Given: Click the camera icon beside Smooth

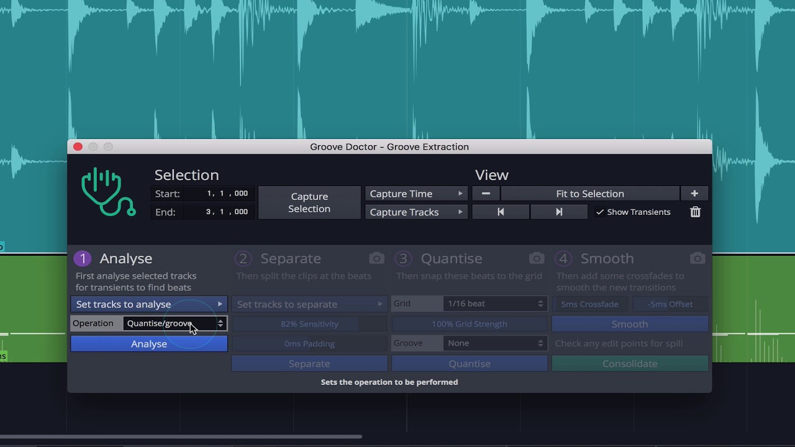Looking at the screenshot, I should (x=697, y=258).
